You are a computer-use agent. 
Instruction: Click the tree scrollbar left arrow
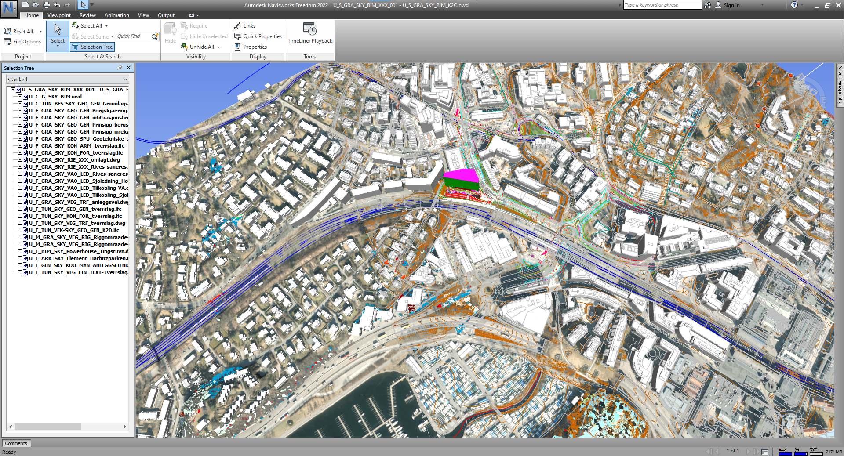11,427
